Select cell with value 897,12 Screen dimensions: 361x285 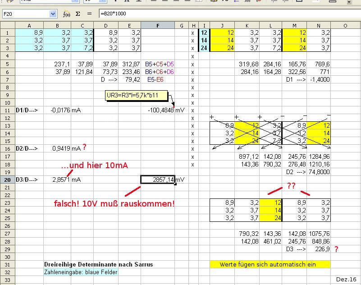point(247,156)
